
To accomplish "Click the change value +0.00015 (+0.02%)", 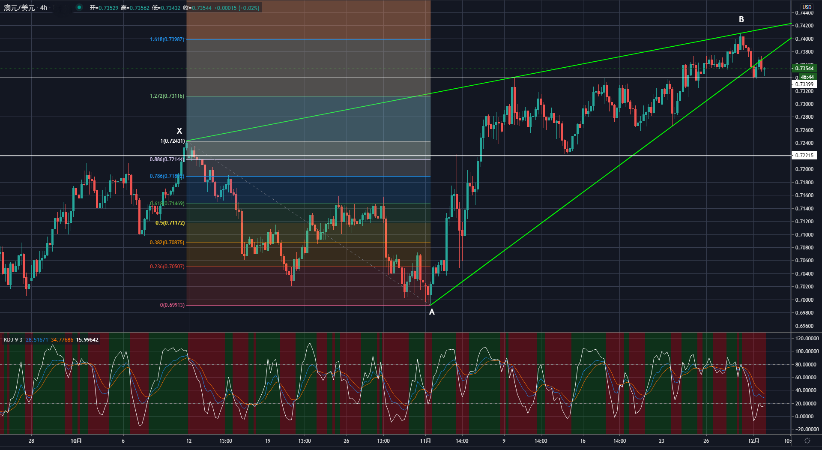I will pos(237,8).
